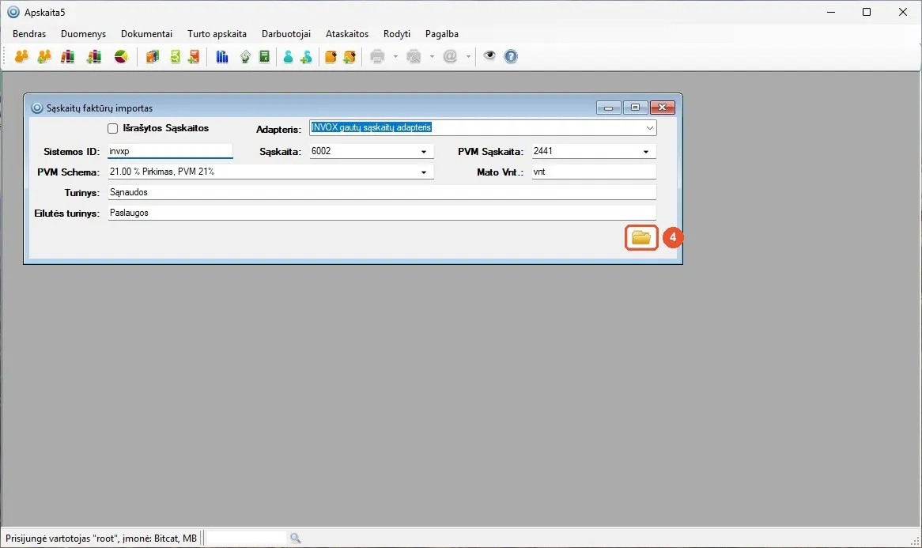This screenshot has height=548, width=922.
Task: Open the blue binders toolbar icon
Action: [x=221, y=56]
